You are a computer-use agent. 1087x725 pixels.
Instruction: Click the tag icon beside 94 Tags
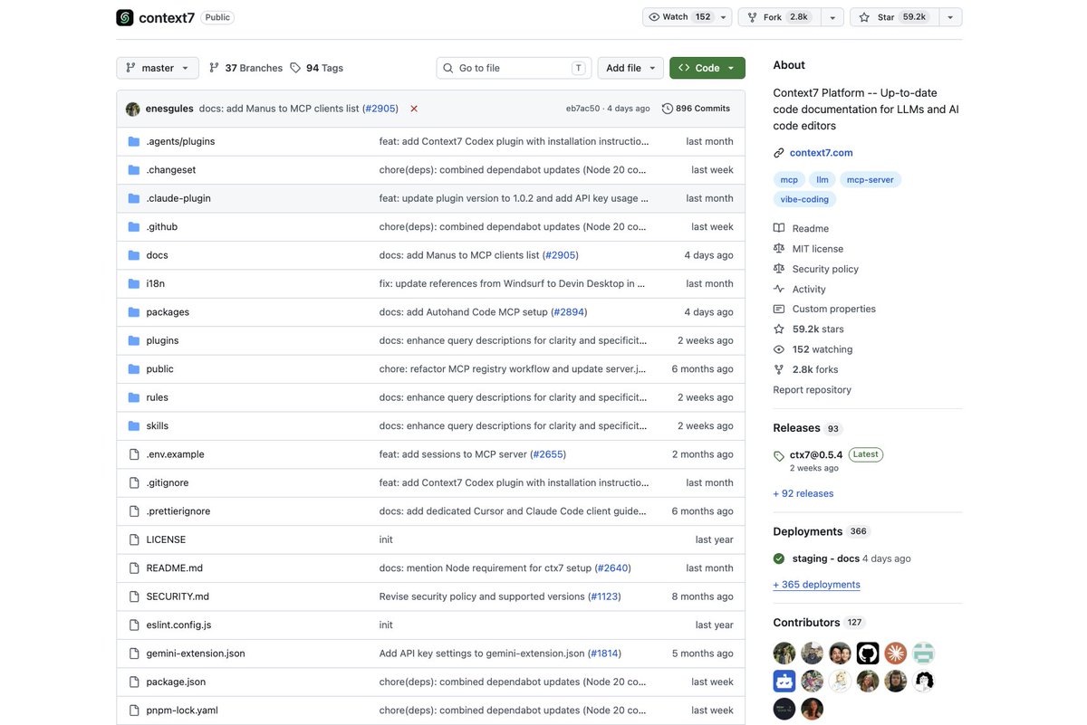pyautogui.click(x=295, y=68)
